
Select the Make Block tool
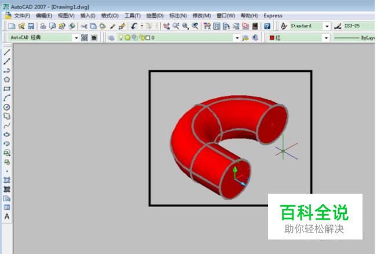(7, 162)
